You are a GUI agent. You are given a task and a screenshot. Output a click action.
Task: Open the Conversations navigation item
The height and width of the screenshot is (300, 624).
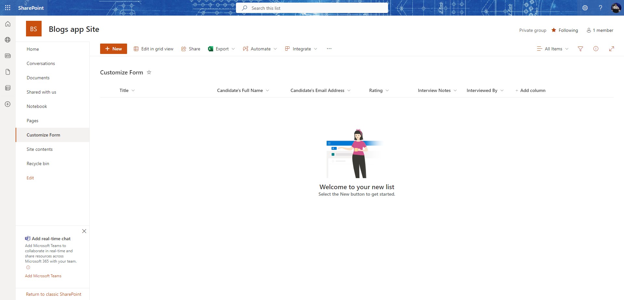(x=41, y=63)
